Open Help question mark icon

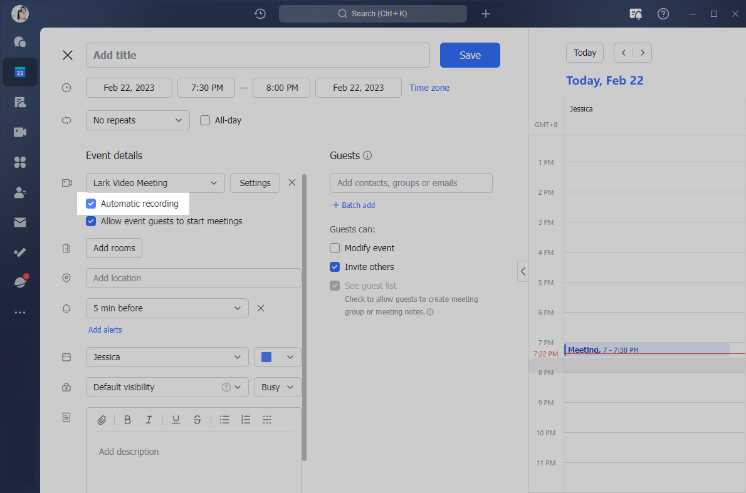point(663,14)
